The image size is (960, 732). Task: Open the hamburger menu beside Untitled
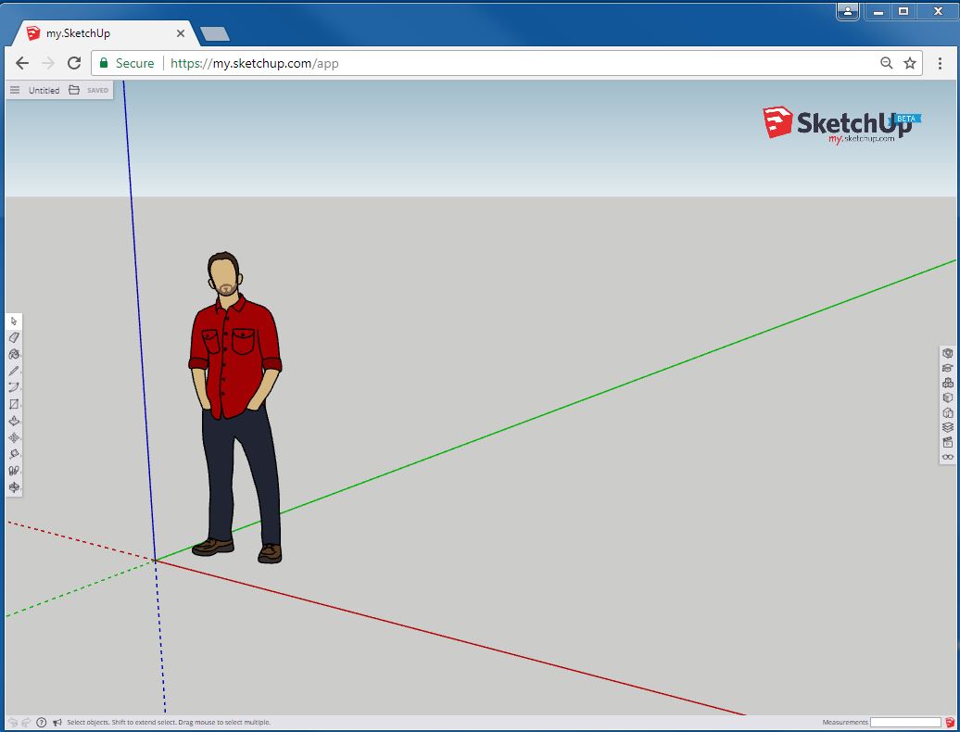point(15,90)
